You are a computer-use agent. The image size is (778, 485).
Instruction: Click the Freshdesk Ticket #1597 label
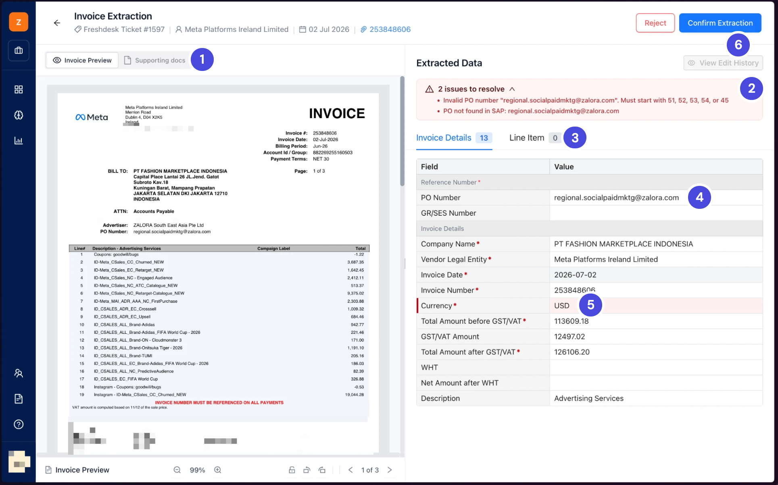pyautogui.click(x=119, y=29)
